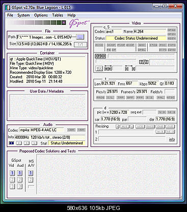Click the Qf value 0.183

click(x=170, y=83)
